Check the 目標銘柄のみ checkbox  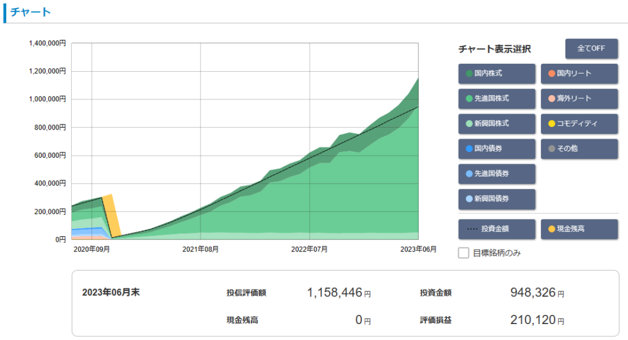click(464, 253)
